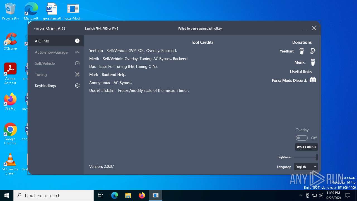Click the Anonymous - AC Bypass line
The height and width of the screenshot is (201, 357).
(111, 83)
